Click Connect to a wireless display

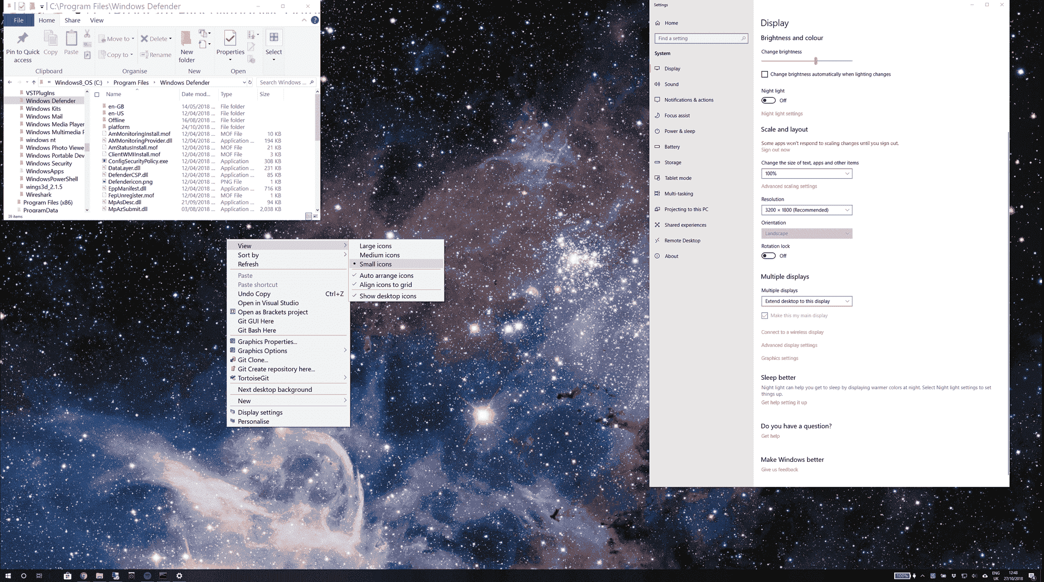[x=792, y=332]
